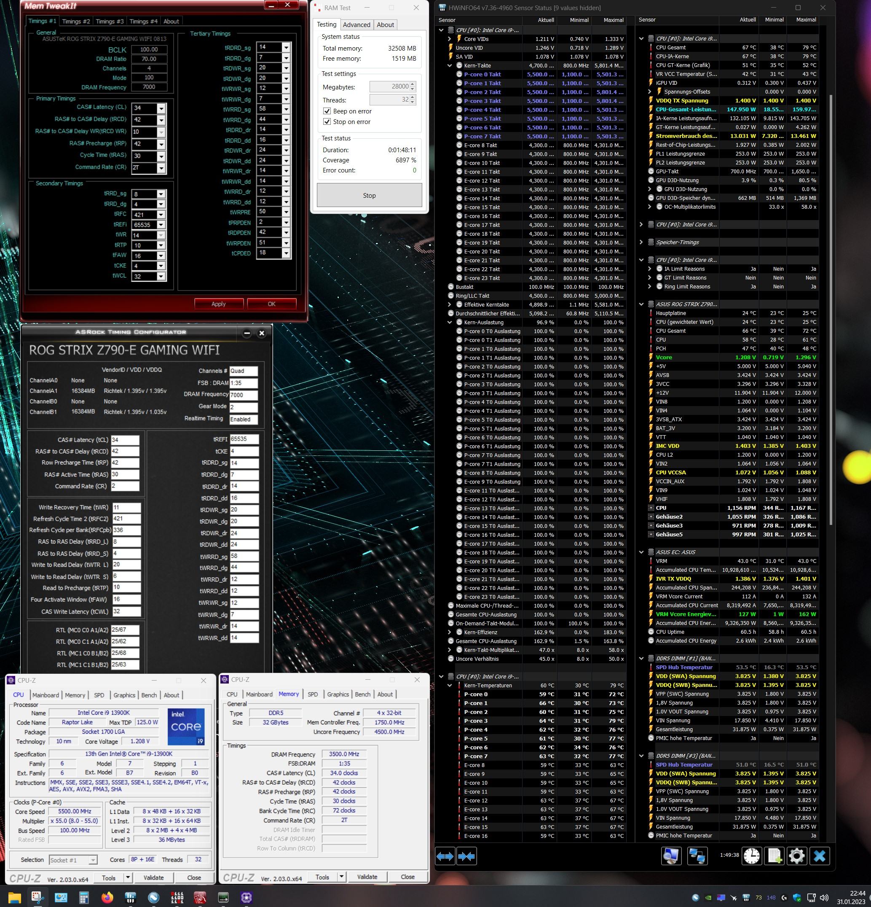Open Advanced tab in RAM Test
This screenshot has height=907, width=871.
pyautogui.click(x=356, y=25)
